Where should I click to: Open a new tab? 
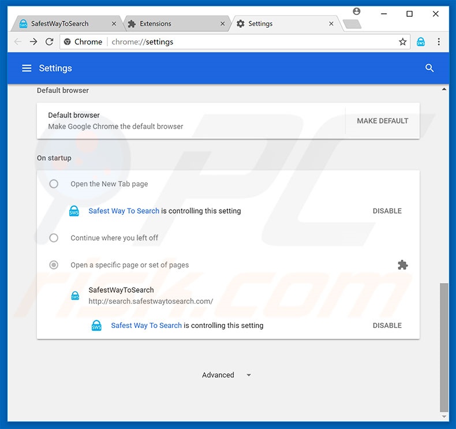pyautogui.click(x=352, y=24)
